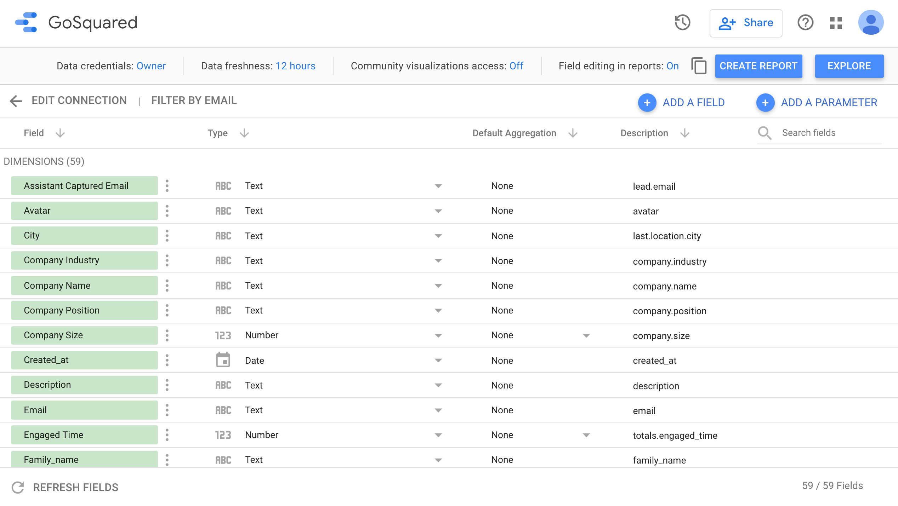The height and width of the screenshot is (506, 898).
Task: Open the Google apps grid icon
Action: point(836,23)
